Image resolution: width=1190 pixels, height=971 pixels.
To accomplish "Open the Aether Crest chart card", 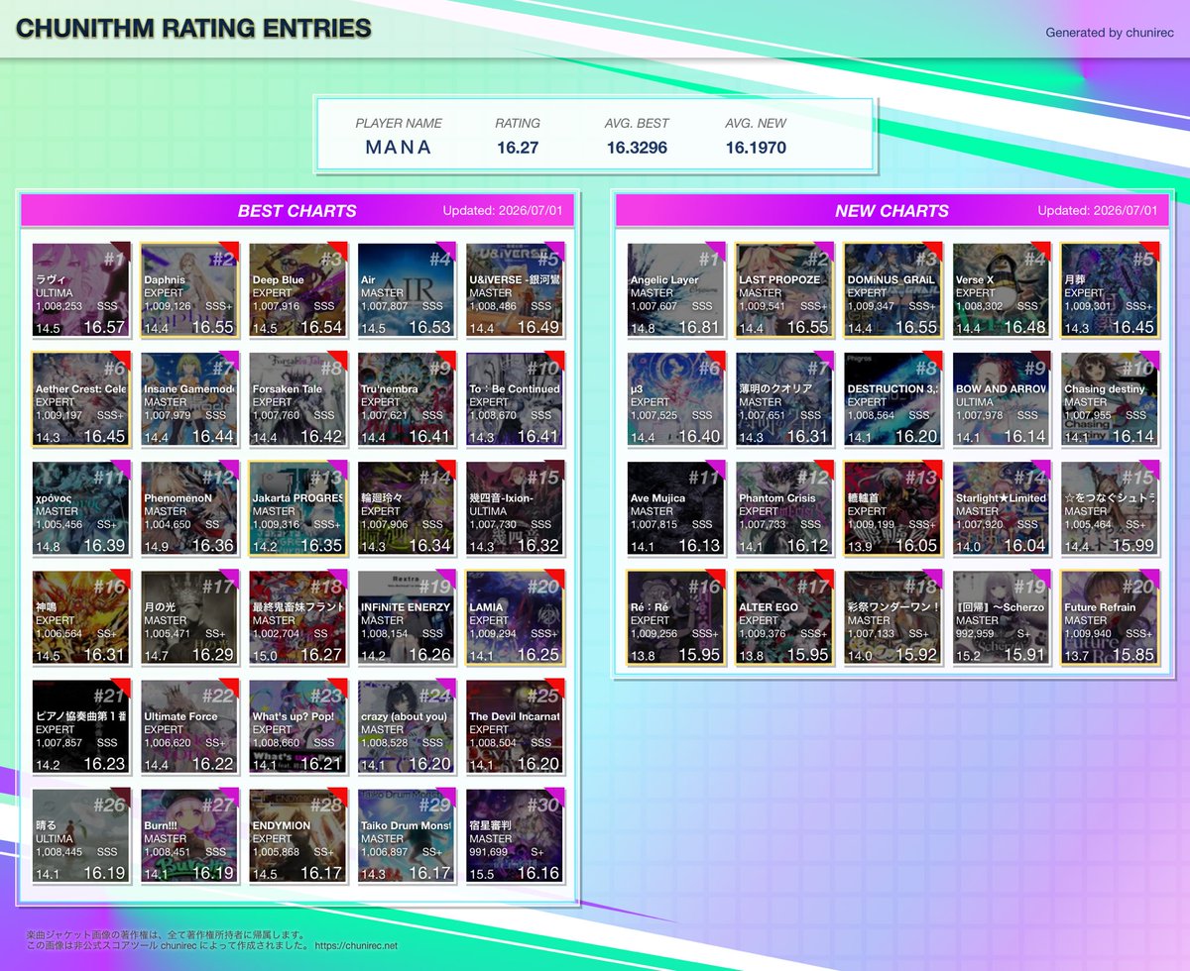I will coord(81,398).
